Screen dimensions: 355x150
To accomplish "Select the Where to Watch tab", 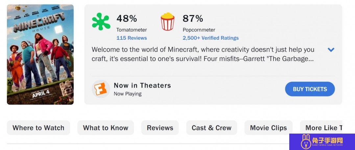I will pyautogui.click(x=38, y=128).
